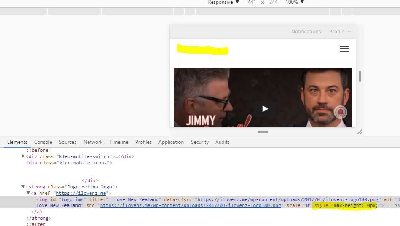Click the viewport height field showing 244

(273, 3)
